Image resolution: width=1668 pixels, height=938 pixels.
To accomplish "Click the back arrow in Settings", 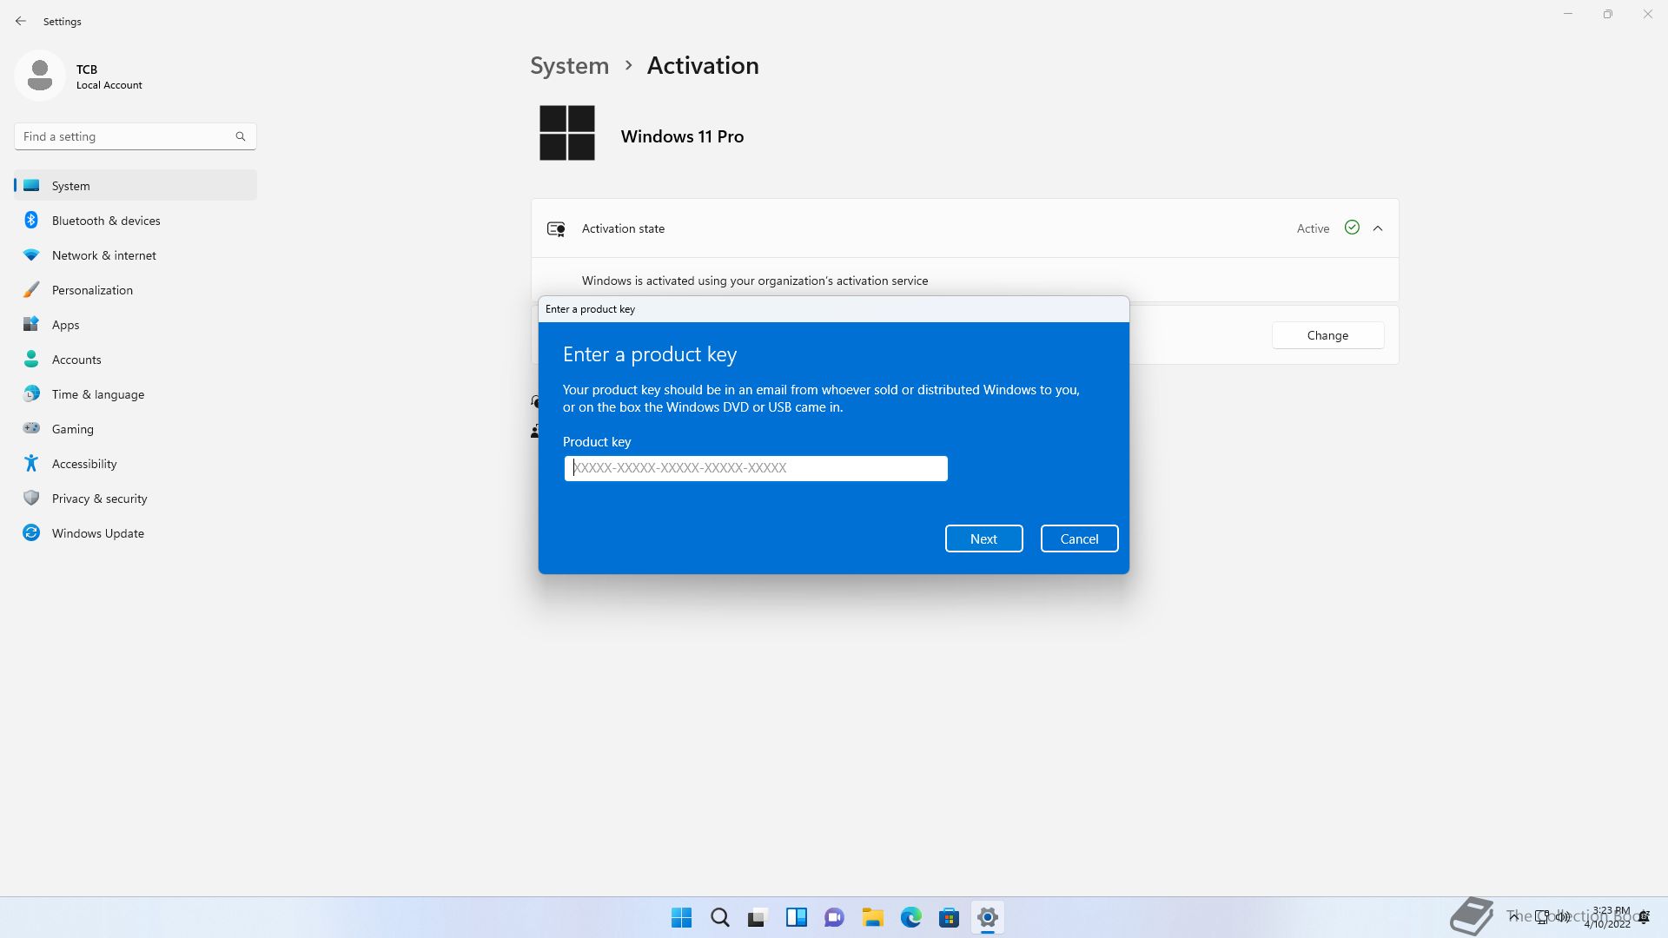I will click(21, 21).
